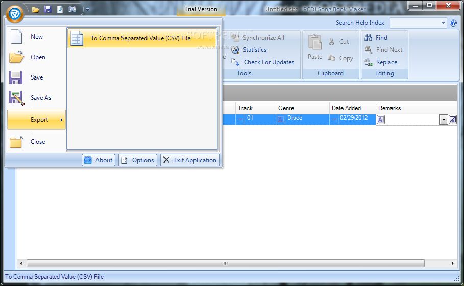Choose Save from the application menu
Image resolution: width=464 pixels, height=286 pixels.
pos(37,77)
